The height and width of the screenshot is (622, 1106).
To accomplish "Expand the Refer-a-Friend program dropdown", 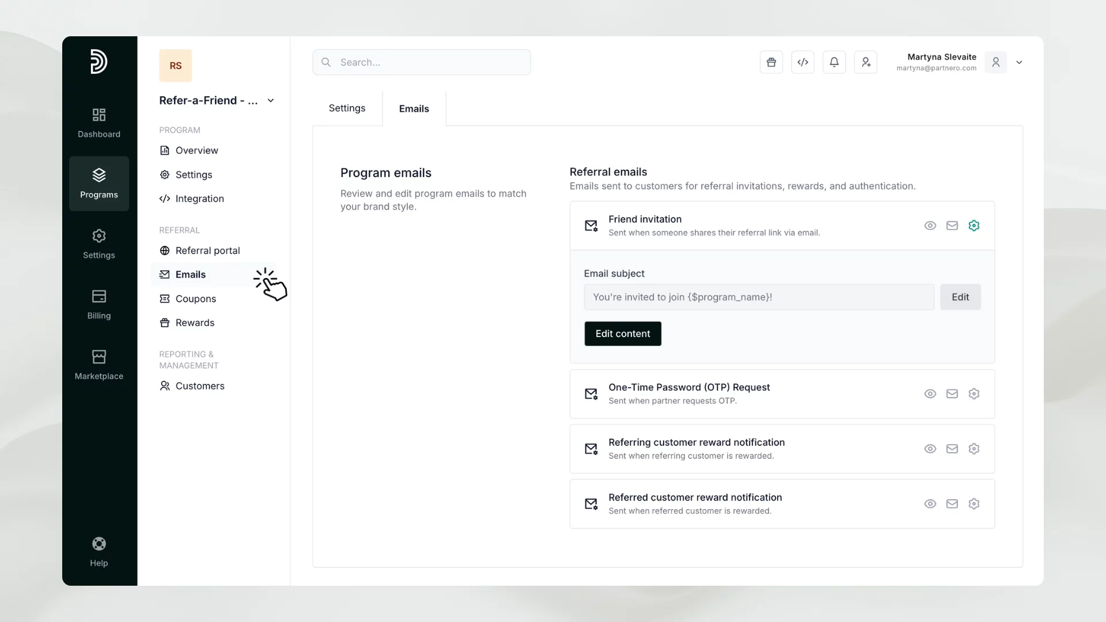I will point(271,101).
